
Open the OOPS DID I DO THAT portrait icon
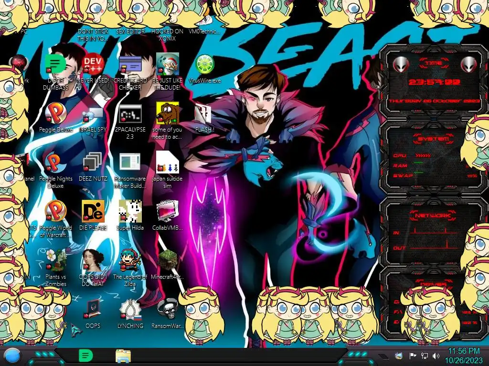[x=93, y=260]
